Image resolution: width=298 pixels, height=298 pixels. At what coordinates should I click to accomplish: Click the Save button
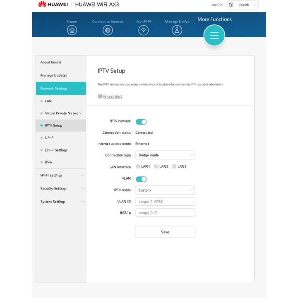(165, 232)
